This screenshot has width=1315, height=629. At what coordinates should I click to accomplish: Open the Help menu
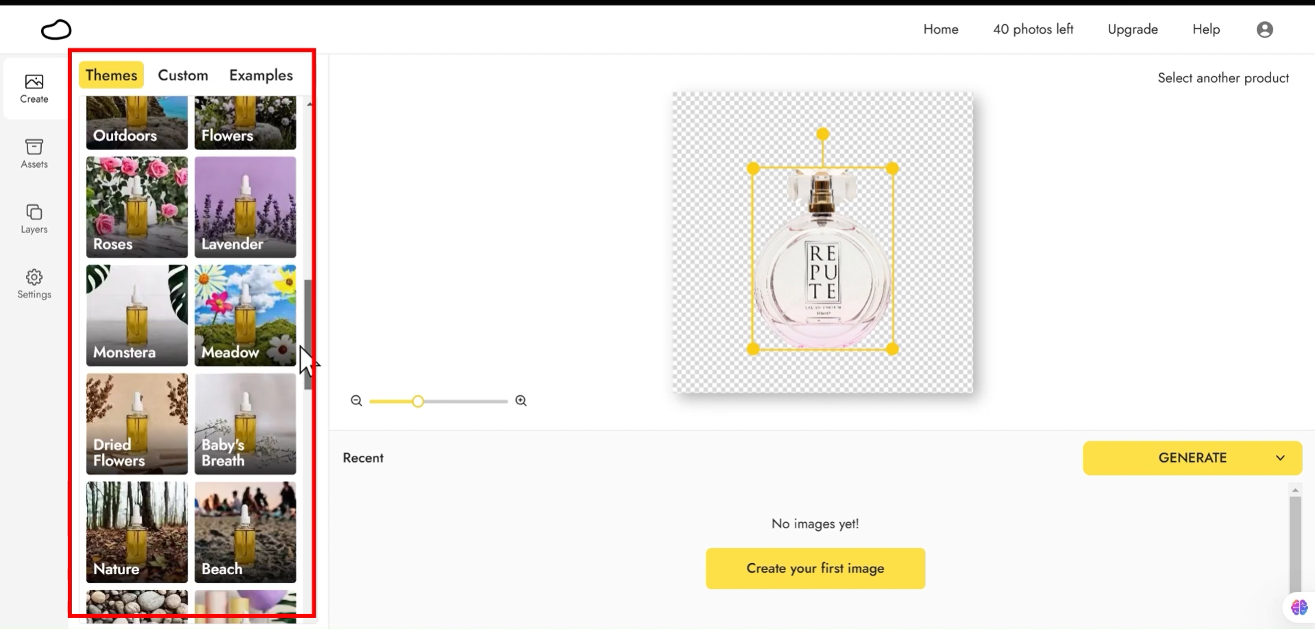click(x=1206, y=29)
